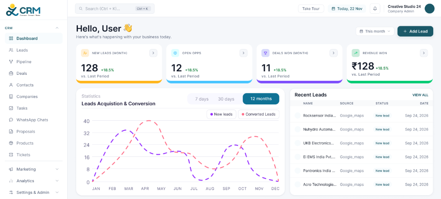
Task: Click the Proposals document icon
Action: [11, 132]
